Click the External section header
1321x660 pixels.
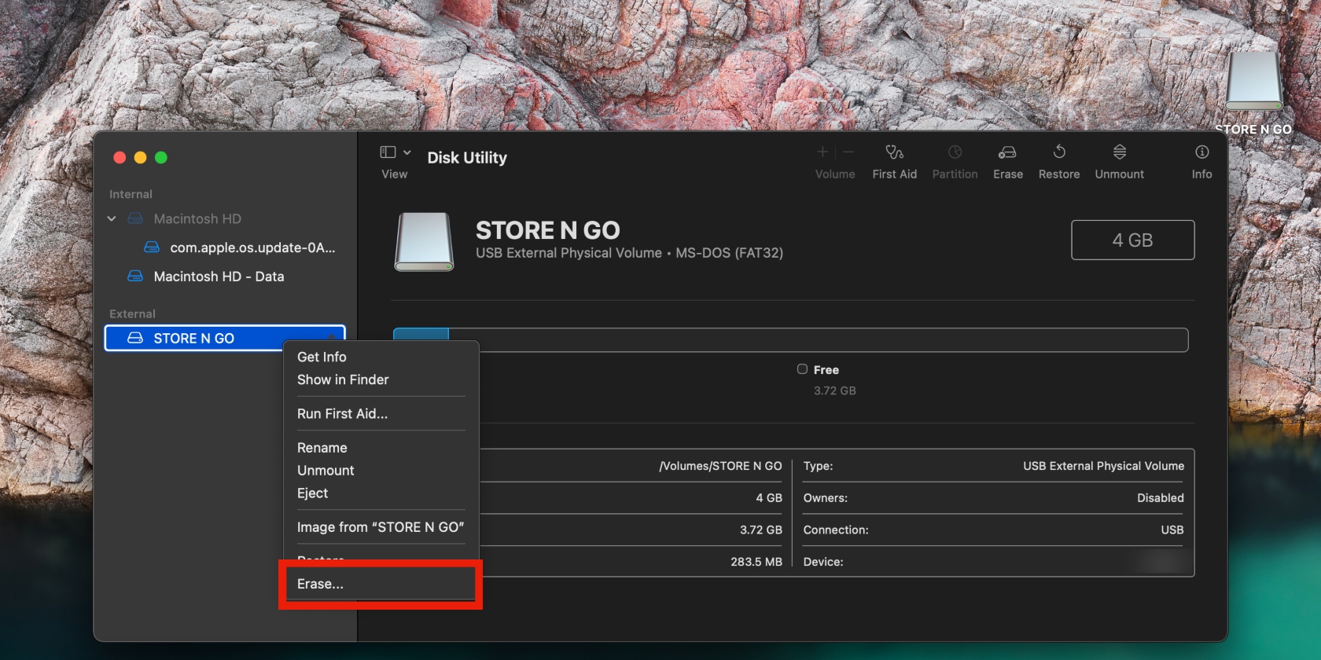click(x=132, y=313)
